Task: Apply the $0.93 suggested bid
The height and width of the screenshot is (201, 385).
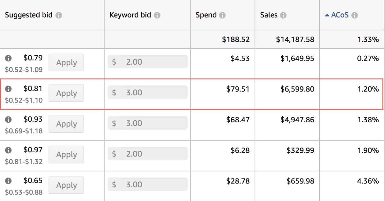Action: tap(66, 124)
